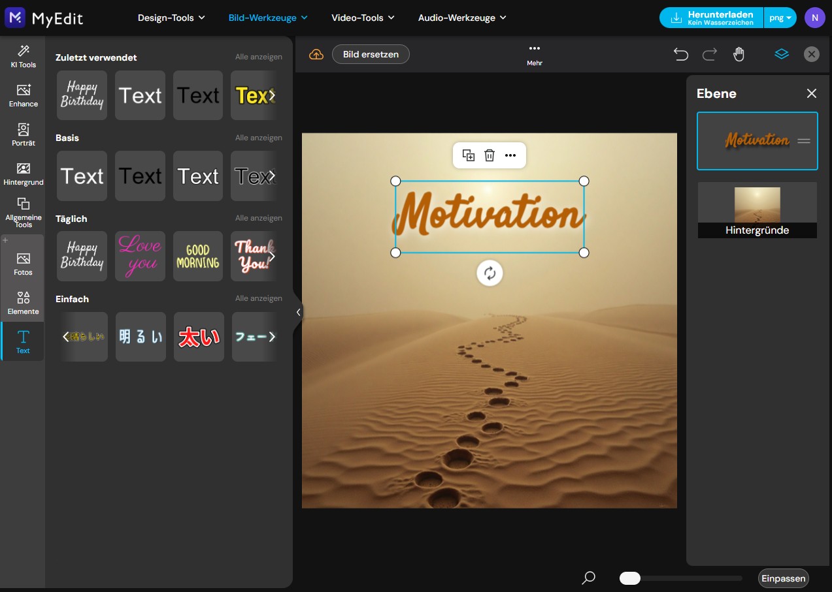This screenshot has width=832, height=592.
Task: Show all Zuletzt verwendet styles
Action: [259, 57]
